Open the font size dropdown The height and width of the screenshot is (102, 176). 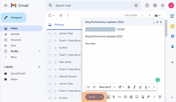pos(121,87)
